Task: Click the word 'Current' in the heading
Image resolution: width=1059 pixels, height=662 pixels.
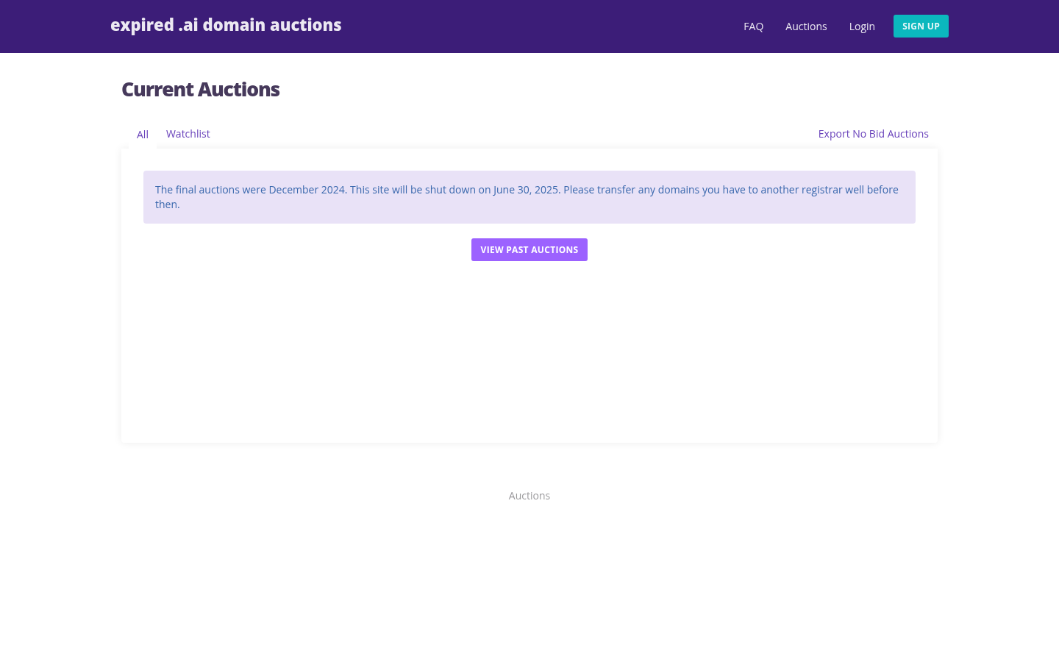Action: [156, 90]
